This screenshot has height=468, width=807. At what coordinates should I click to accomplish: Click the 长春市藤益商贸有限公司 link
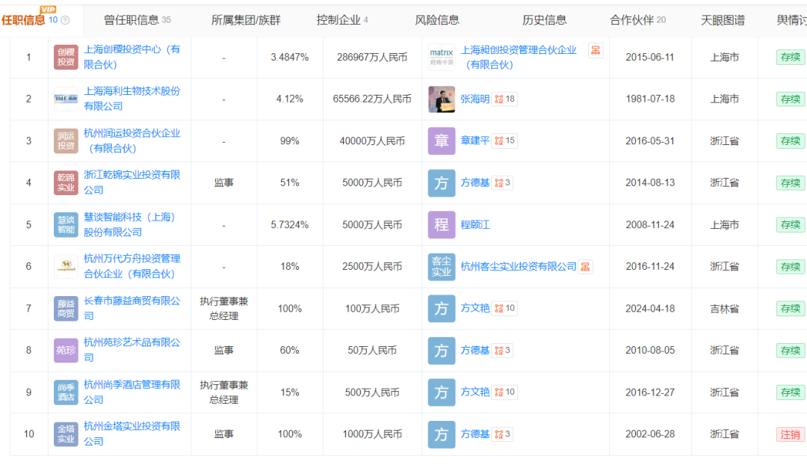(x=132, y=309)
